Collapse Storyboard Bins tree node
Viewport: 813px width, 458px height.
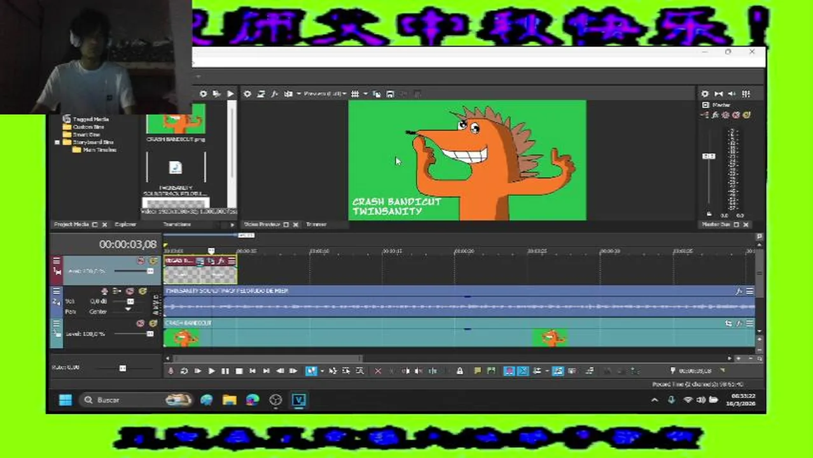pyautogui.click(x=57, y=142)
